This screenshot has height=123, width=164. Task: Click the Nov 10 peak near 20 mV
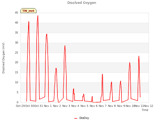point(130,63)
